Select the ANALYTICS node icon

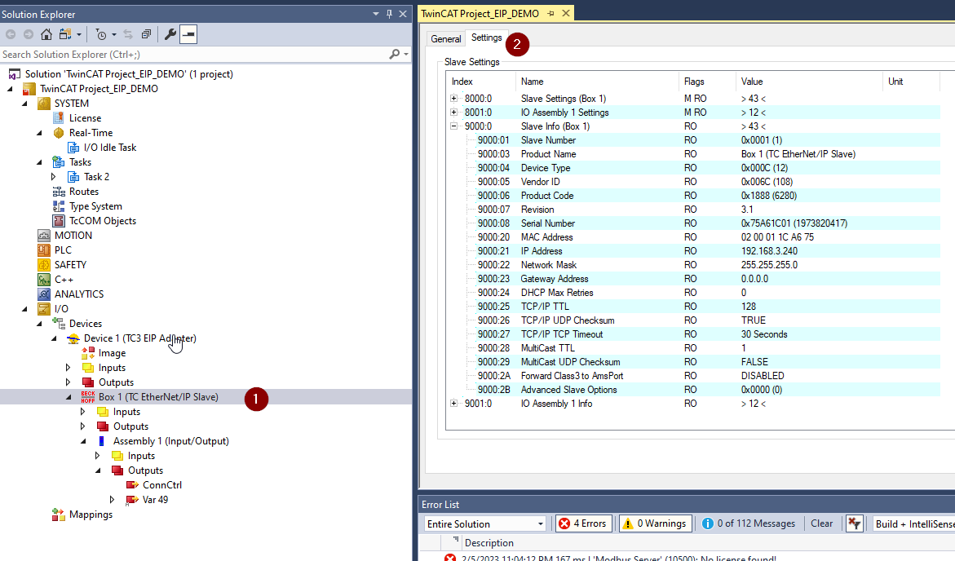pos(44,294)
